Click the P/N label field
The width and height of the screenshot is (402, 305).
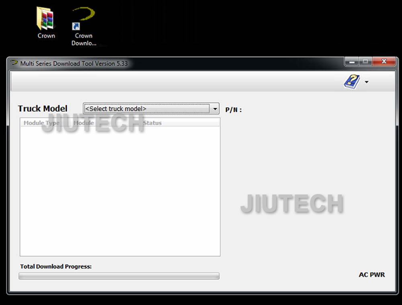point(234,110)
